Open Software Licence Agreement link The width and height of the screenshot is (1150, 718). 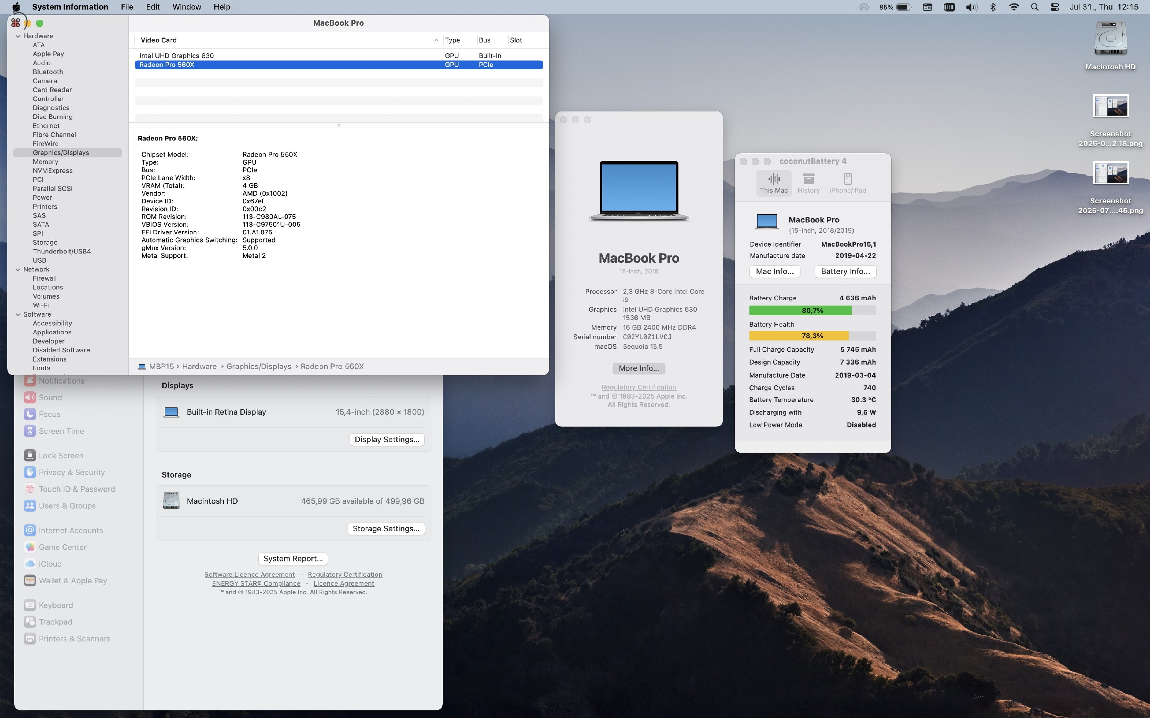[250, 574]
